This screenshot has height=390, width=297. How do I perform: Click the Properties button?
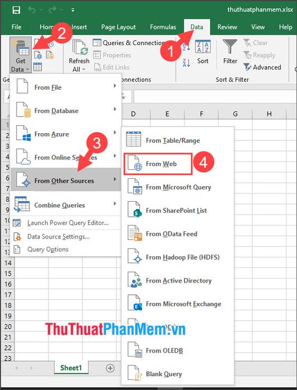coord(112,55)
